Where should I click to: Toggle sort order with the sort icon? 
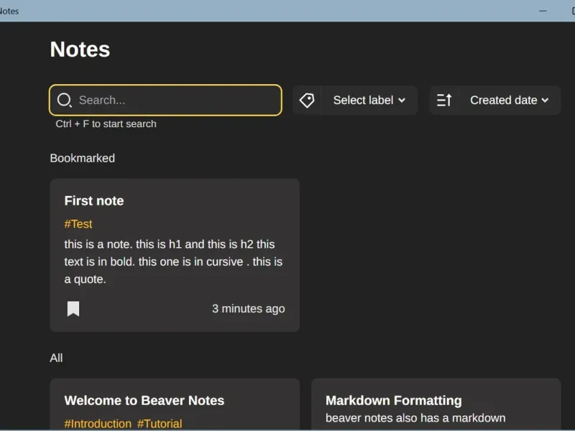444,101
